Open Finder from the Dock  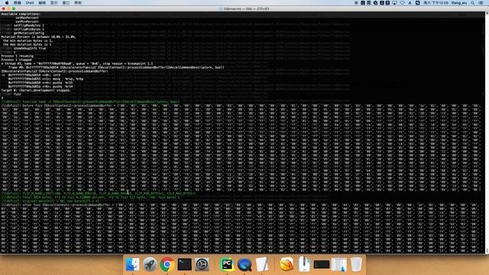(132, 264)
